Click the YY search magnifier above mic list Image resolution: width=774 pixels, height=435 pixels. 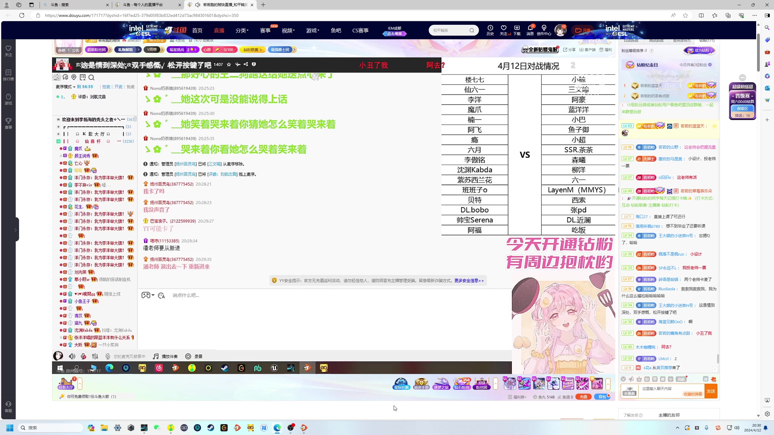click(x=91, y=78)
